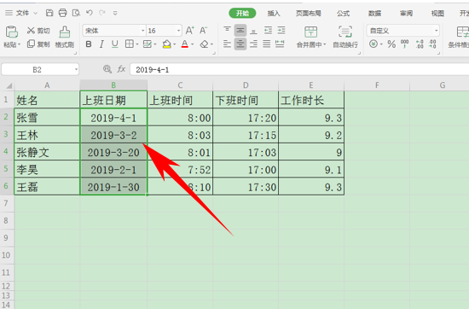This screenshot has height=309, width=469.
Task: Toggle Bold formatting
Action: tap(89, 44)
